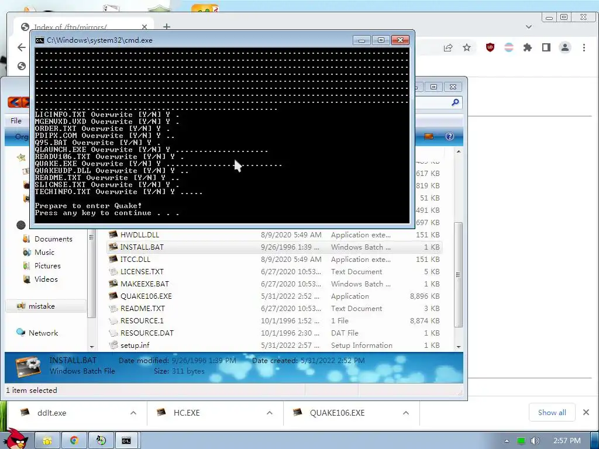Open the uBlock Origin extension icon
The width and height of the screenshot is (599, 449).
pyautogui.click(x=490, y=47)
